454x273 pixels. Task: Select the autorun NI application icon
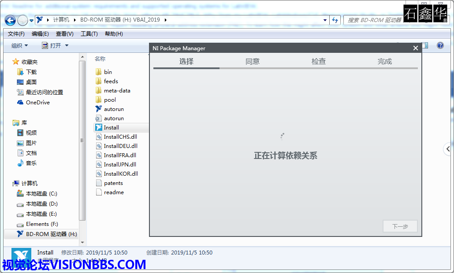click(x=98, y=109)
